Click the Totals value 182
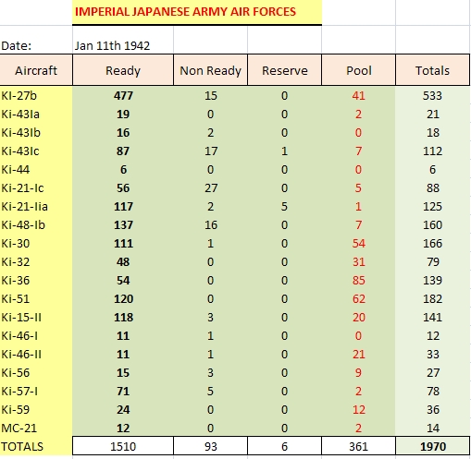The image size is (471, 459). pos(432,299)
